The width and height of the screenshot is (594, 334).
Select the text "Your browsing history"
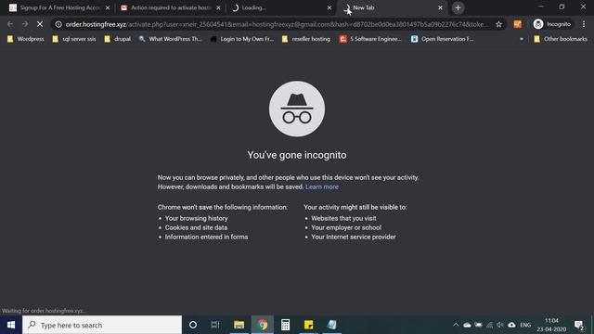(x=197, y=219)
